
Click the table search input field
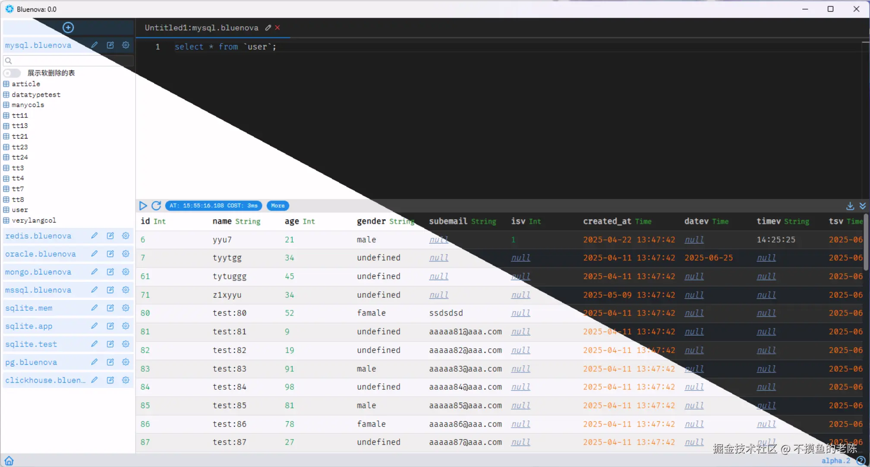69,61
